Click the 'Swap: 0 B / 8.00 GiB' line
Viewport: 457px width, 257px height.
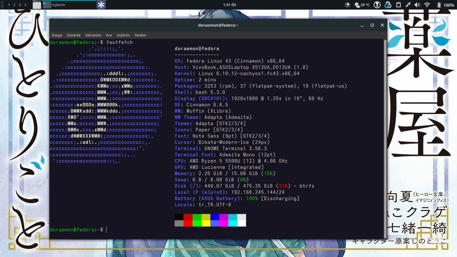[x=212, y=180]
